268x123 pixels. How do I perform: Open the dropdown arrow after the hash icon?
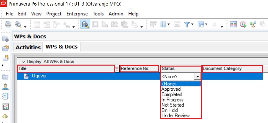[222, 27]
